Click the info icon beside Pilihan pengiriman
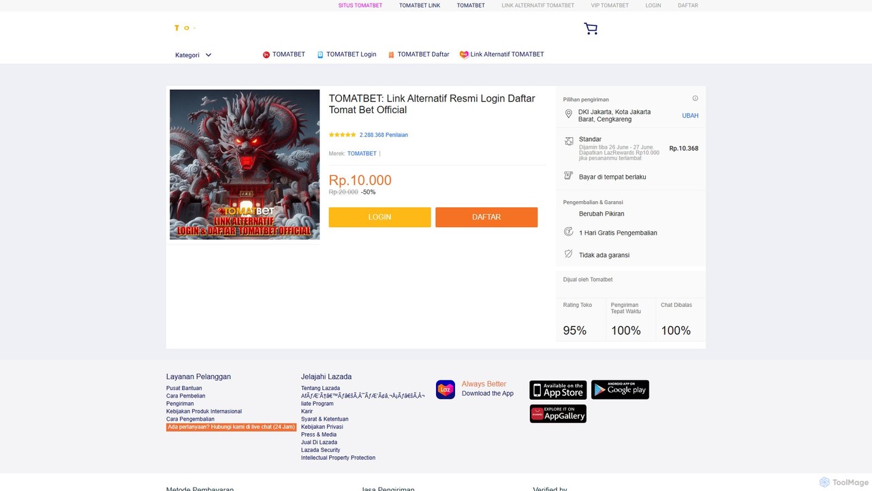 point(695,98)
